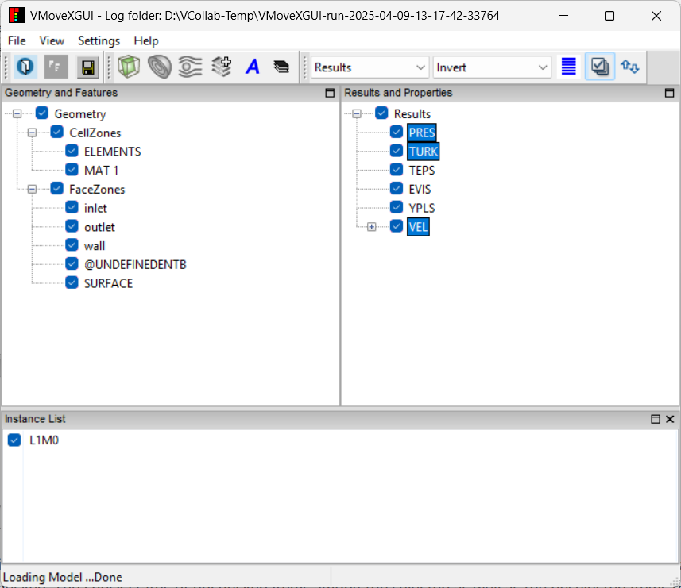
Task: Uncheck the @UNDEFINEDENTB checkbox
Action: coord(72,263)
